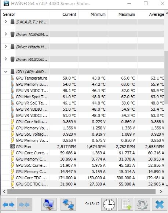Maximize the HWiNFO64 Sensor Status window
This screenshot has width=168, height=213.
coord(146,3)
